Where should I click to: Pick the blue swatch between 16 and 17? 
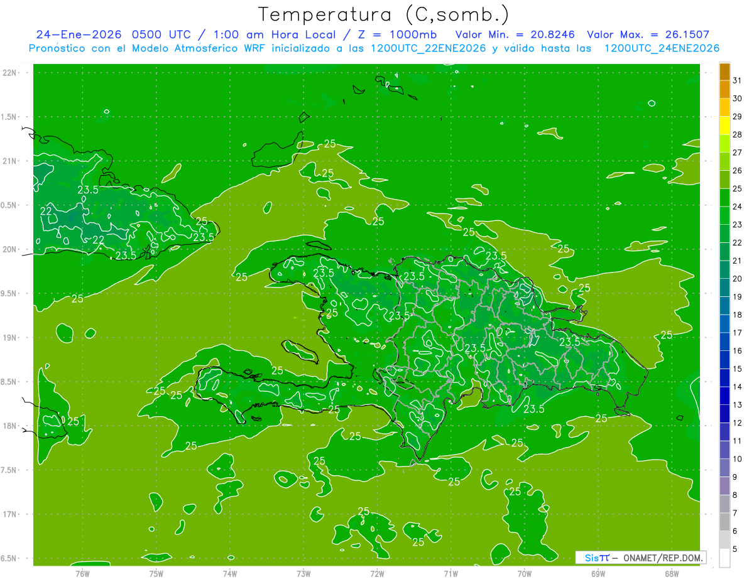click(x=724, y=342)
